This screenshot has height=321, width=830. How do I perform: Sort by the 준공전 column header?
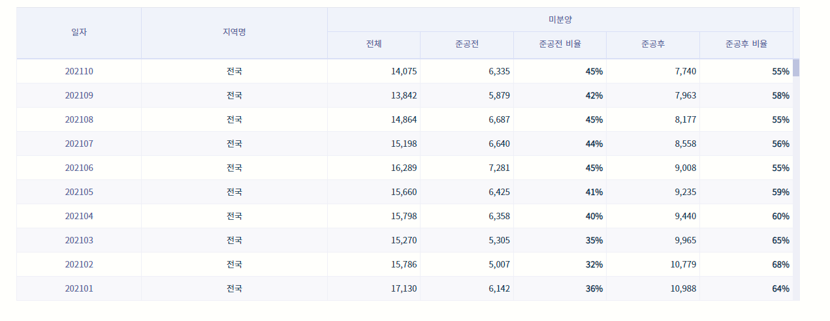pyautogui.click(x=467, y=45)
